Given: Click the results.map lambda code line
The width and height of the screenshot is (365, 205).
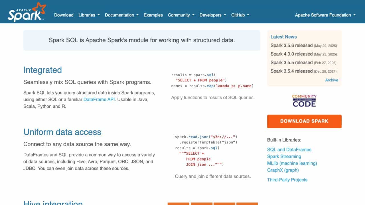Looking at the screenshot, I should tap(212, 86).
